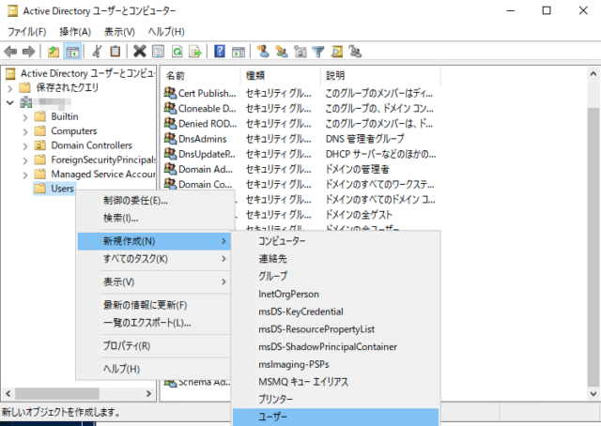Select msDS-KeyCredential in the submenu
The image size is (601, 426).
tap(336, 312)
